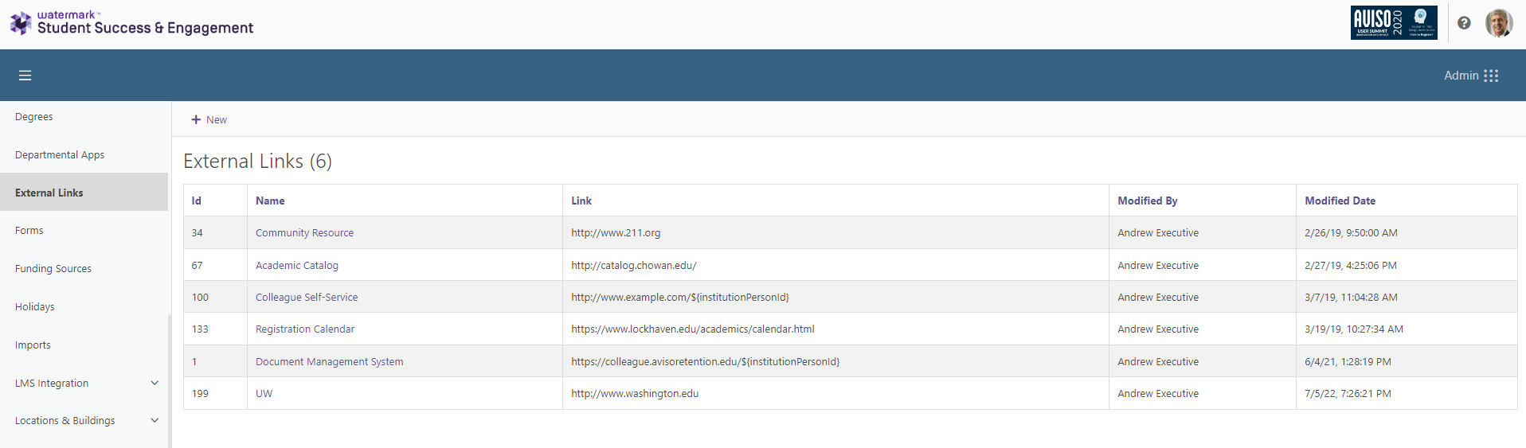Open the hamburger navigation menu
This screenshot has height=448, width=1526.
point(25,76)
